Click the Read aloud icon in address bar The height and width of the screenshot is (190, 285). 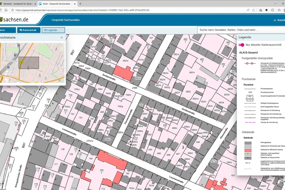pyautogui.click(x=248, y=10)
